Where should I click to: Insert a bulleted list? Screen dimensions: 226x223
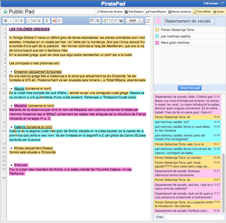coord(28,21)
